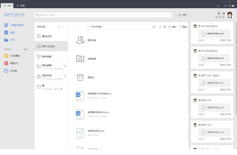Open the 未命名文件(2).pdf icon in the file list

pyautogui.click(x=80, y=133)
